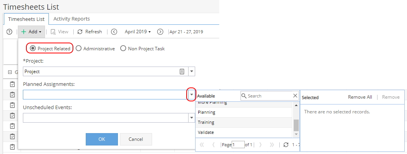Click the Page number input box
This screenshot has width=407, height=154.
pyautogui.click(x=238, y=145)
